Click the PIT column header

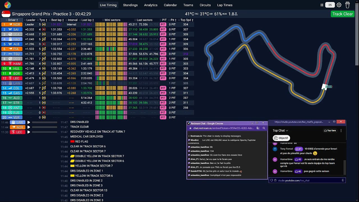163,20
